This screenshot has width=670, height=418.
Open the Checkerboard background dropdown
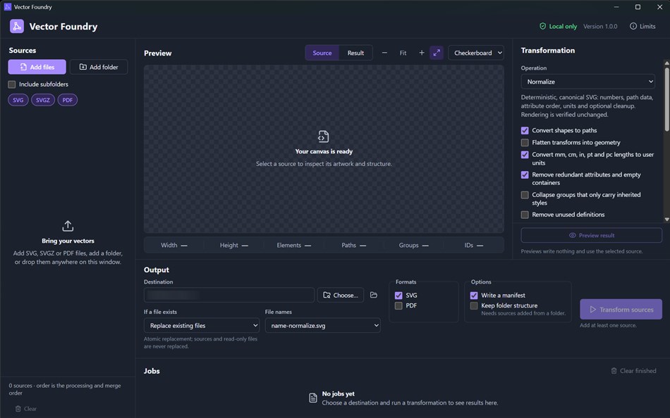tap(476, 53)
